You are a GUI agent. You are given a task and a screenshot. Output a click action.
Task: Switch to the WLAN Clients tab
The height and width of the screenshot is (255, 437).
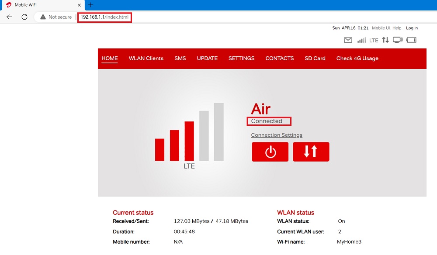pyautogui.click(x=146, y=58)
